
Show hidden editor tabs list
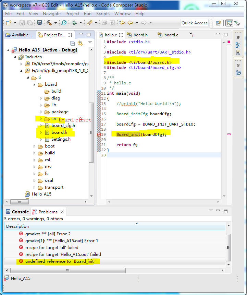point(191,34)
